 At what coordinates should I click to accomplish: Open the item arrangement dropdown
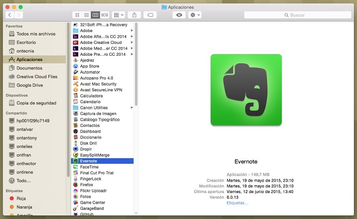[x=119, y=15]
